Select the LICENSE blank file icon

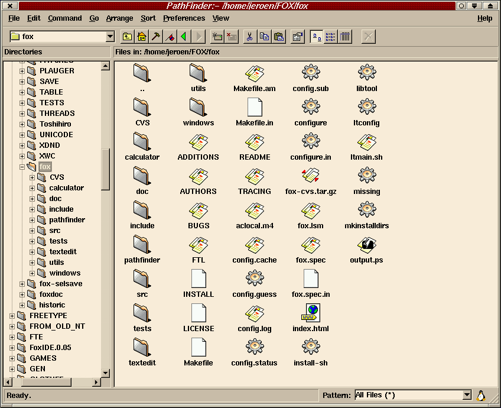coord(199,313)
